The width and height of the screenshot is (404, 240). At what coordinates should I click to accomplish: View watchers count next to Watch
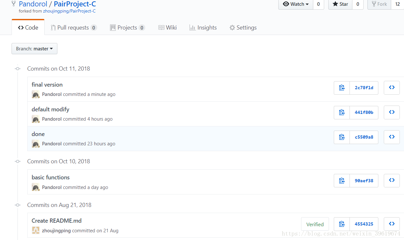click(x=318, y=4)
